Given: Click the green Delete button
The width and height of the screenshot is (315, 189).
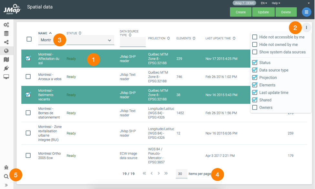Looking at the screenshot, I should click(x=286, y=12).
